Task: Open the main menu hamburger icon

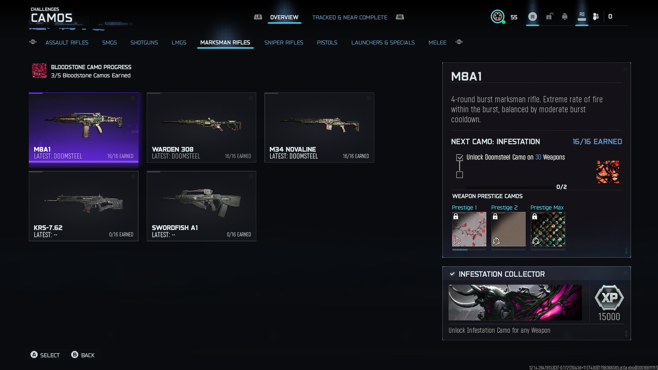Action: (532, 16)
